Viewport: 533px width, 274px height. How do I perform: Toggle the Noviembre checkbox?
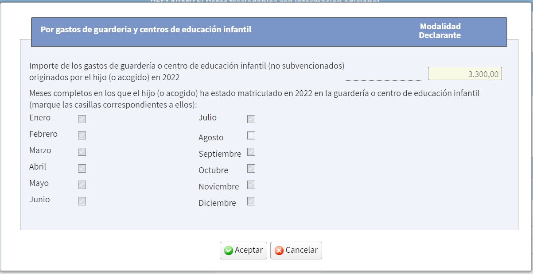[251, 185]
